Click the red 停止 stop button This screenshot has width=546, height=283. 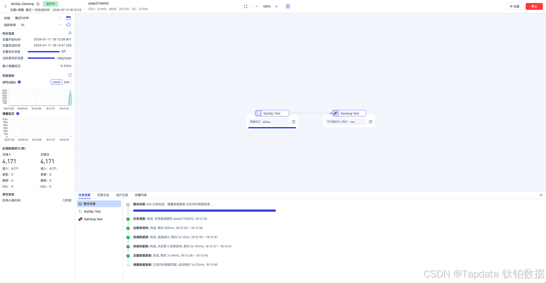tap(534, 6)
